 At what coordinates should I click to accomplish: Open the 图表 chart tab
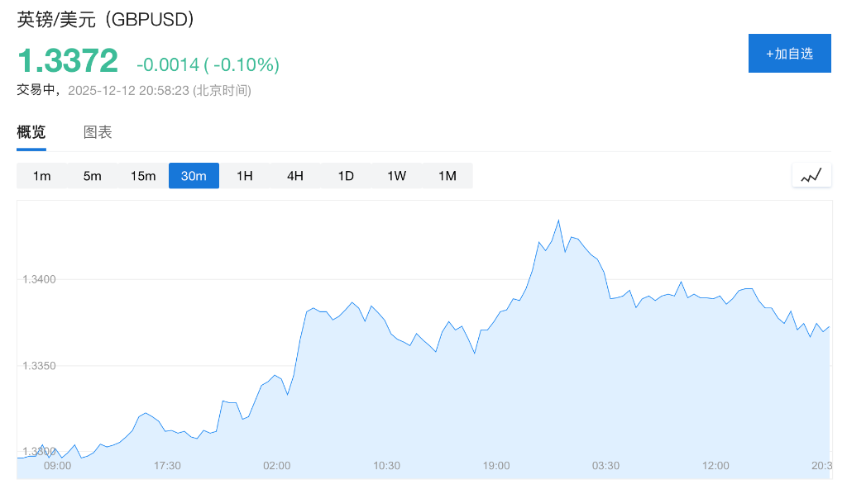(x=98, y=132)
